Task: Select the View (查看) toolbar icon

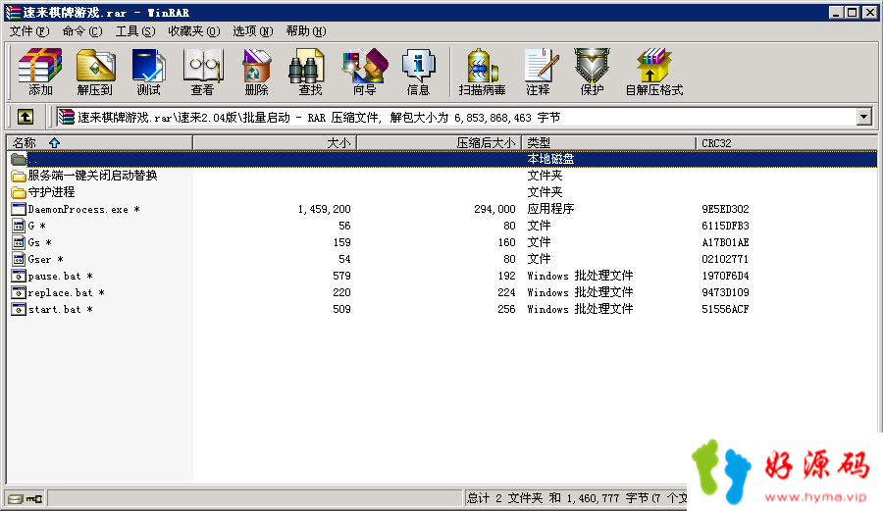Action: 203,72
